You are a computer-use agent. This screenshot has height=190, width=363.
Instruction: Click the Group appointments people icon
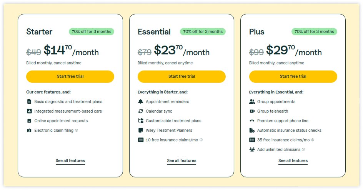252,102
